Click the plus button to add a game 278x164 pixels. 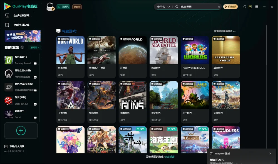tap(21, 130)
